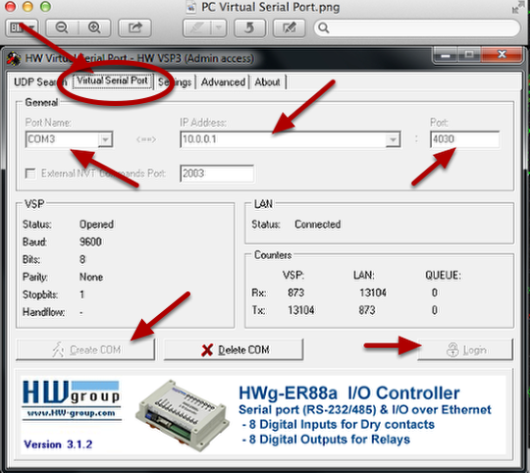
Task: Click the VSP Tx counter 13104
Action: click(301, 310)
